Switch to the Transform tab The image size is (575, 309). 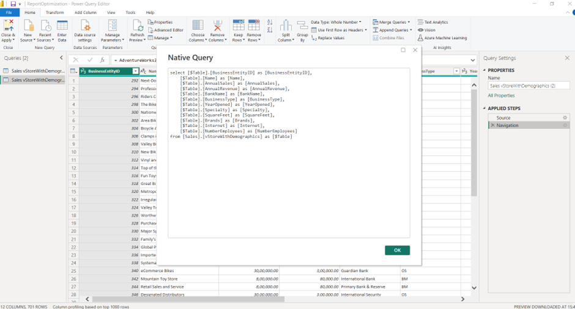[54, 12]
